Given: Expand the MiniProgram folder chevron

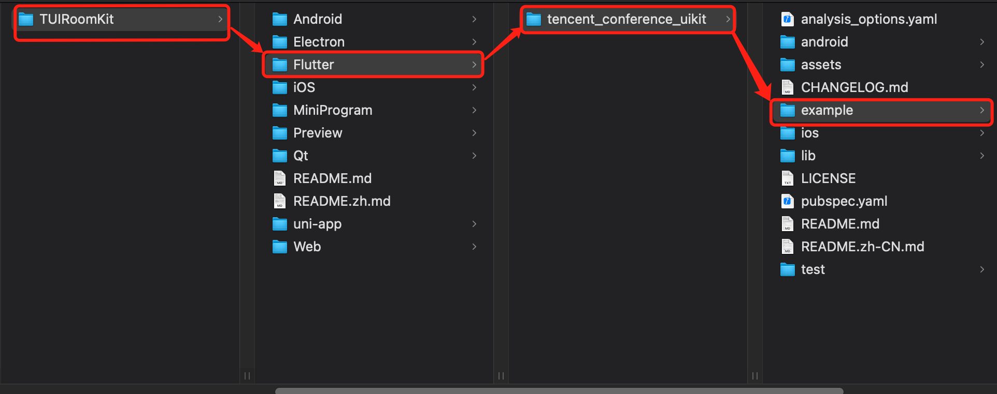Looking at the screenshot, I should (x=474, y=110).
